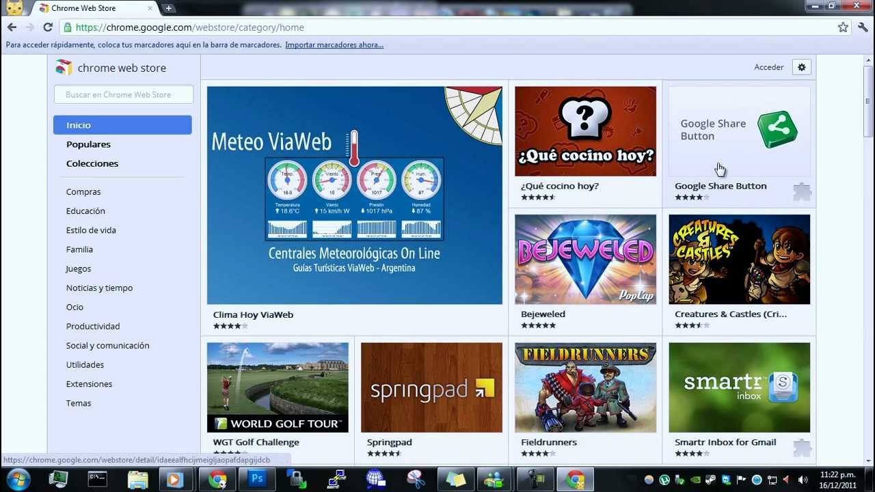875x492 pixels.
Task: Open the Ocio category
Action: click(x=75, y=307)
